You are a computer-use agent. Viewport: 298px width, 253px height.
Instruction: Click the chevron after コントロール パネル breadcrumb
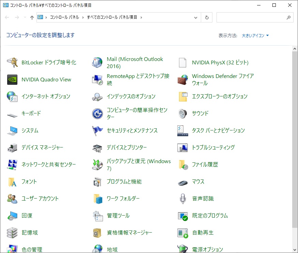pos(83,17)
